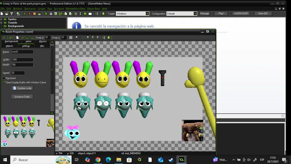The width and height of the screenshot is (291, 164).
Task: Open Google Chrome from the taskbar
Action: point(98,160)
